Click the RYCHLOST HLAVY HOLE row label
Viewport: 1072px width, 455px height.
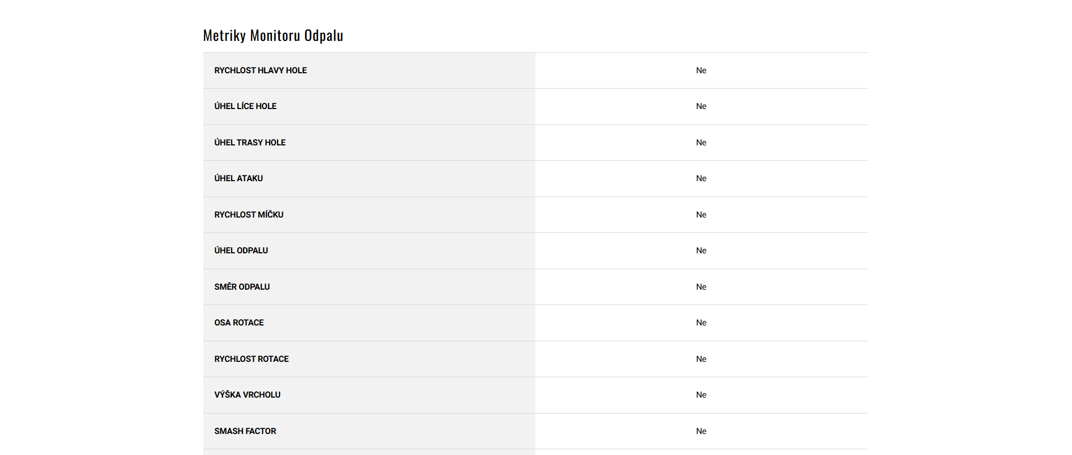[260, 70]
